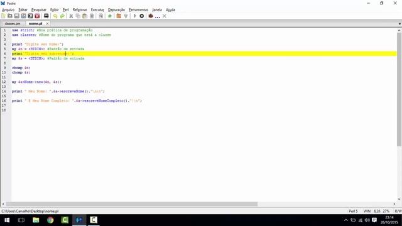Viewport: 402px width, 226px height.
Task: Click the three dots toolbar icon
Action: (x=158, y=16)
